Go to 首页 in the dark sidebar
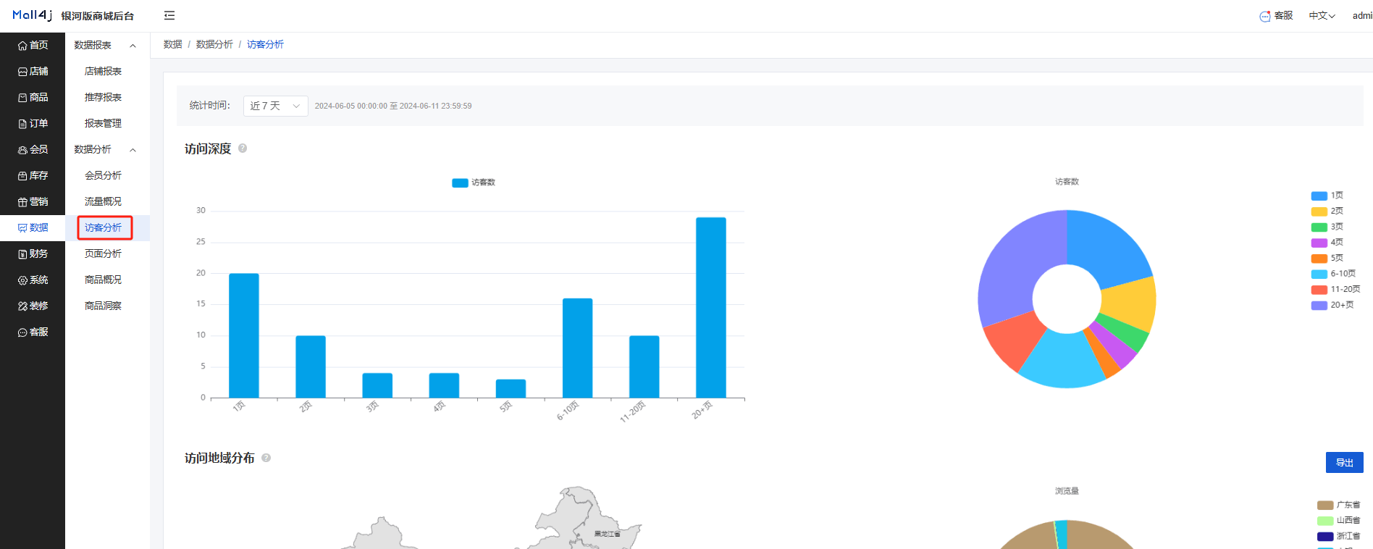 [33, 45]
